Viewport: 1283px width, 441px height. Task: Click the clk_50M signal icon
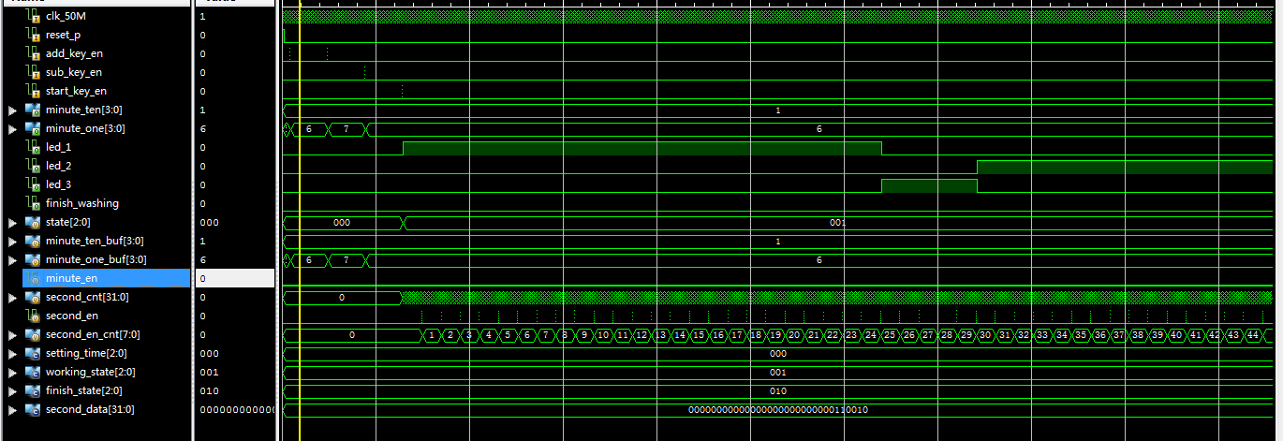click(33, 16)
